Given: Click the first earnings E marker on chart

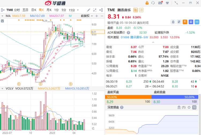Looking at the screenshot, I should point(19,84).
